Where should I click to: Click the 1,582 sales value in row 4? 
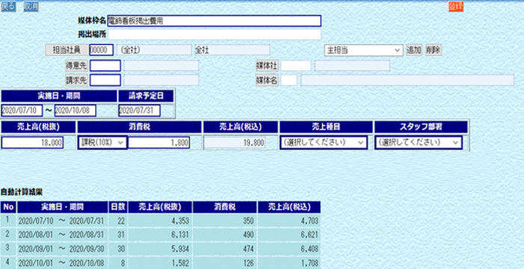click(x=180, y=263)
